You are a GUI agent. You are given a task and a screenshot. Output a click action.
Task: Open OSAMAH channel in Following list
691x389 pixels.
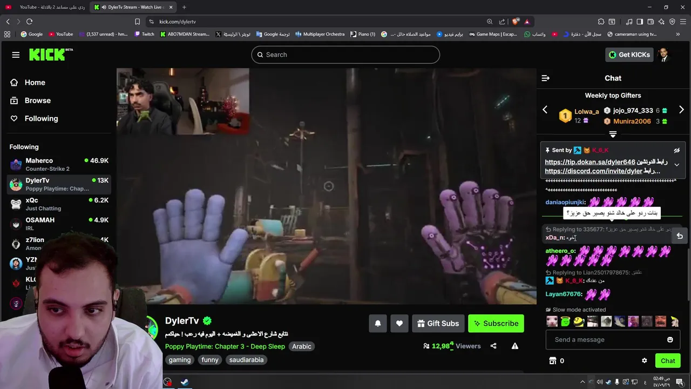[x=59, y=224]
